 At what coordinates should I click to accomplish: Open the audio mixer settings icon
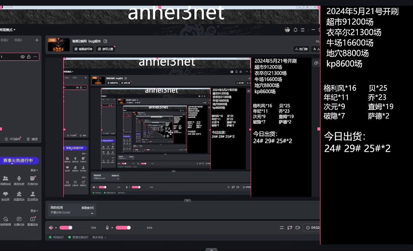point(282,227)
